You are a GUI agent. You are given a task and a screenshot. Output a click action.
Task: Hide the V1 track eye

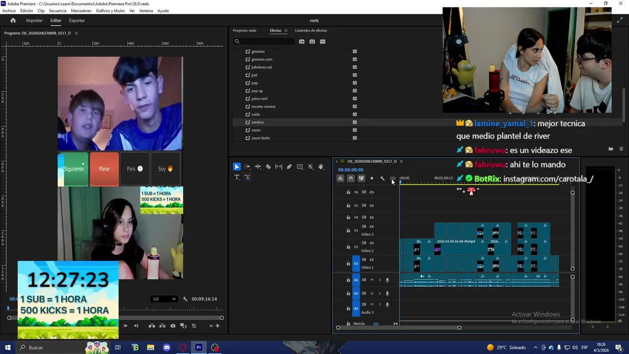click(x=372, y=260)
